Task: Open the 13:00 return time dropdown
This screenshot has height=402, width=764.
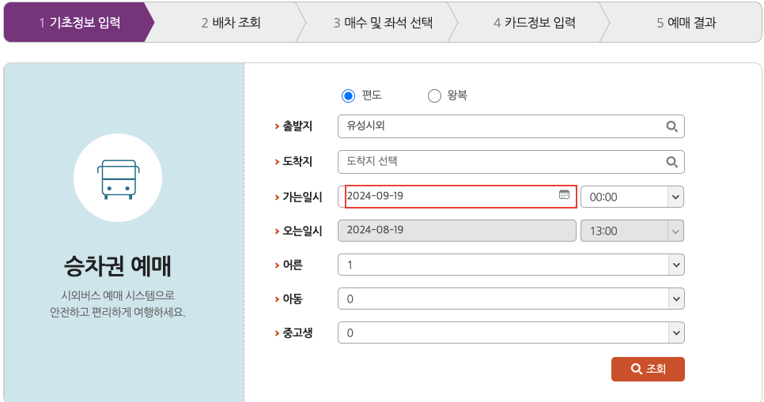Action: [632, 231]
